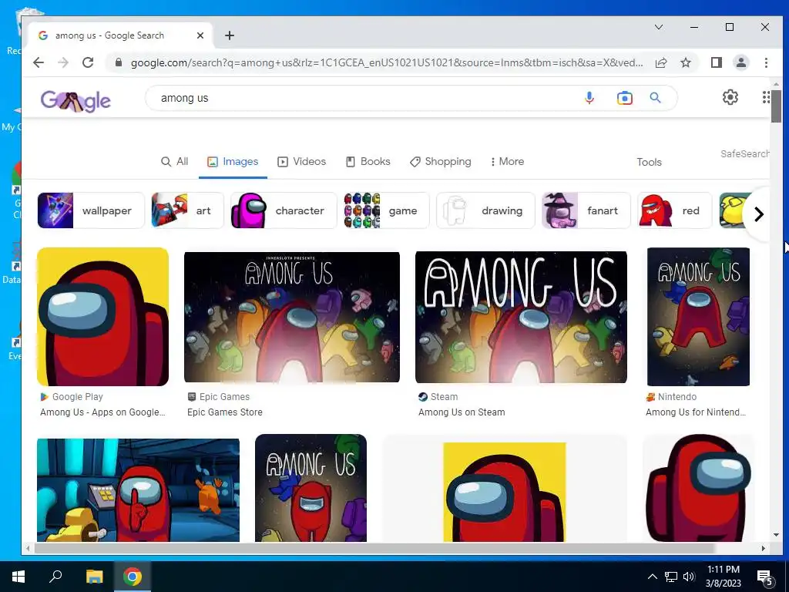Open the Windows Start menu
789x592 pixels.
[18, 577]
